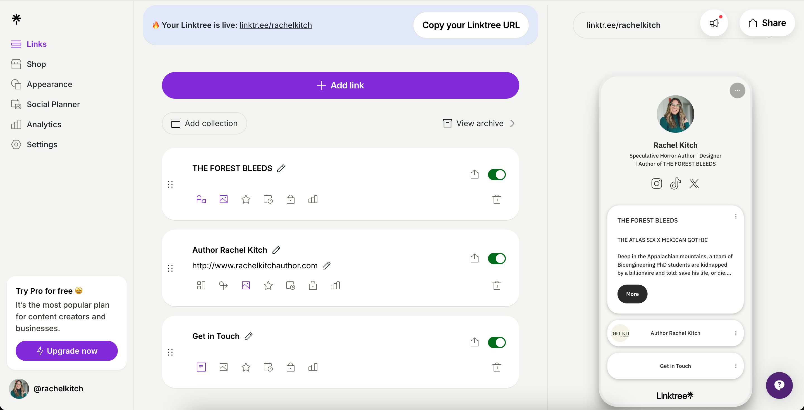Click the drag handle of Author Rachel Kitch
Screen dimensions: 804x410
click(170, 268)
